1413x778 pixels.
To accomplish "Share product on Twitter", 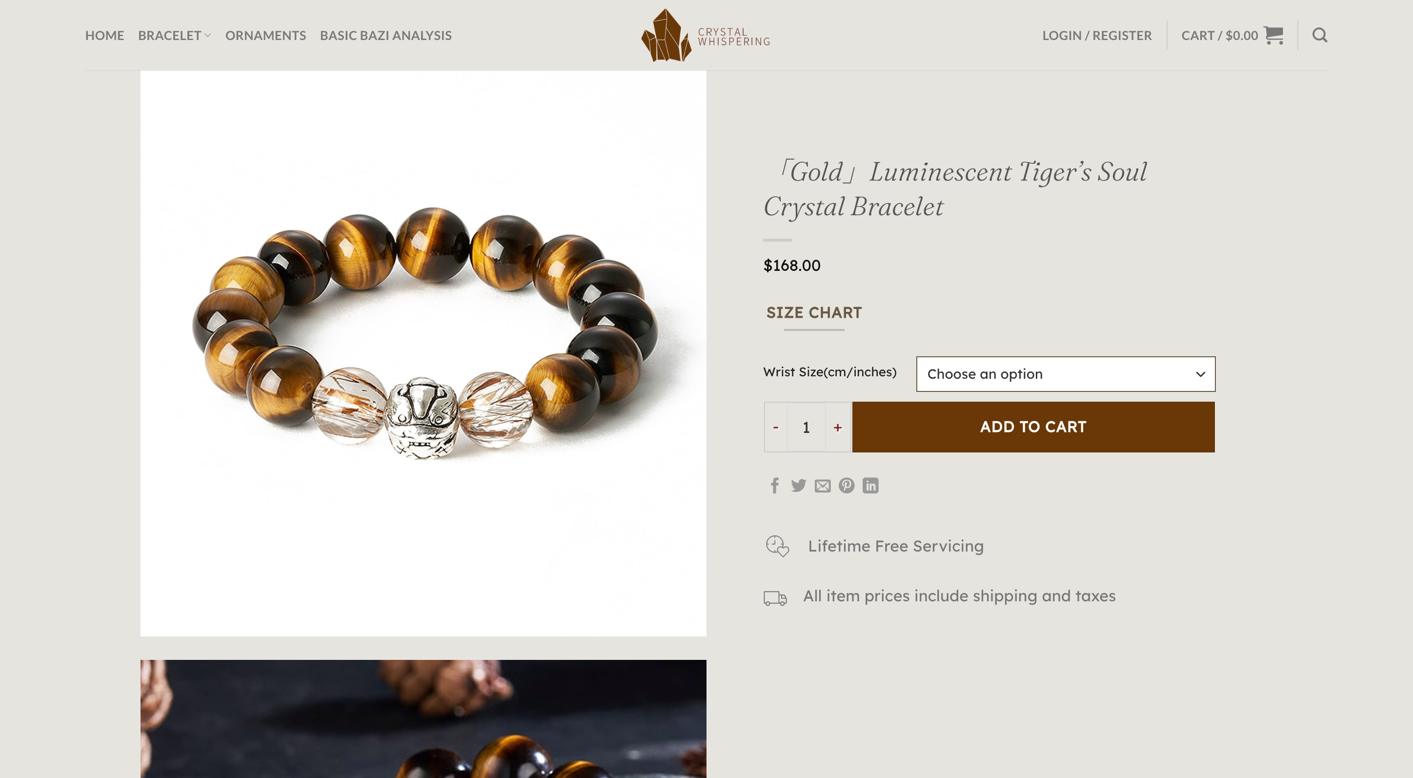I will click(x=799, y=486).
